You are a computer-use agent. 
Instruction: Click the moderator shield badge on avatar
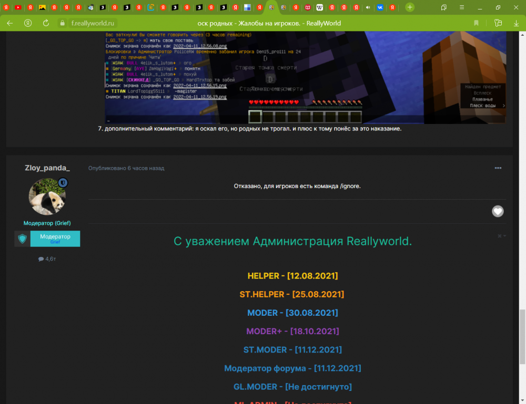63,183
